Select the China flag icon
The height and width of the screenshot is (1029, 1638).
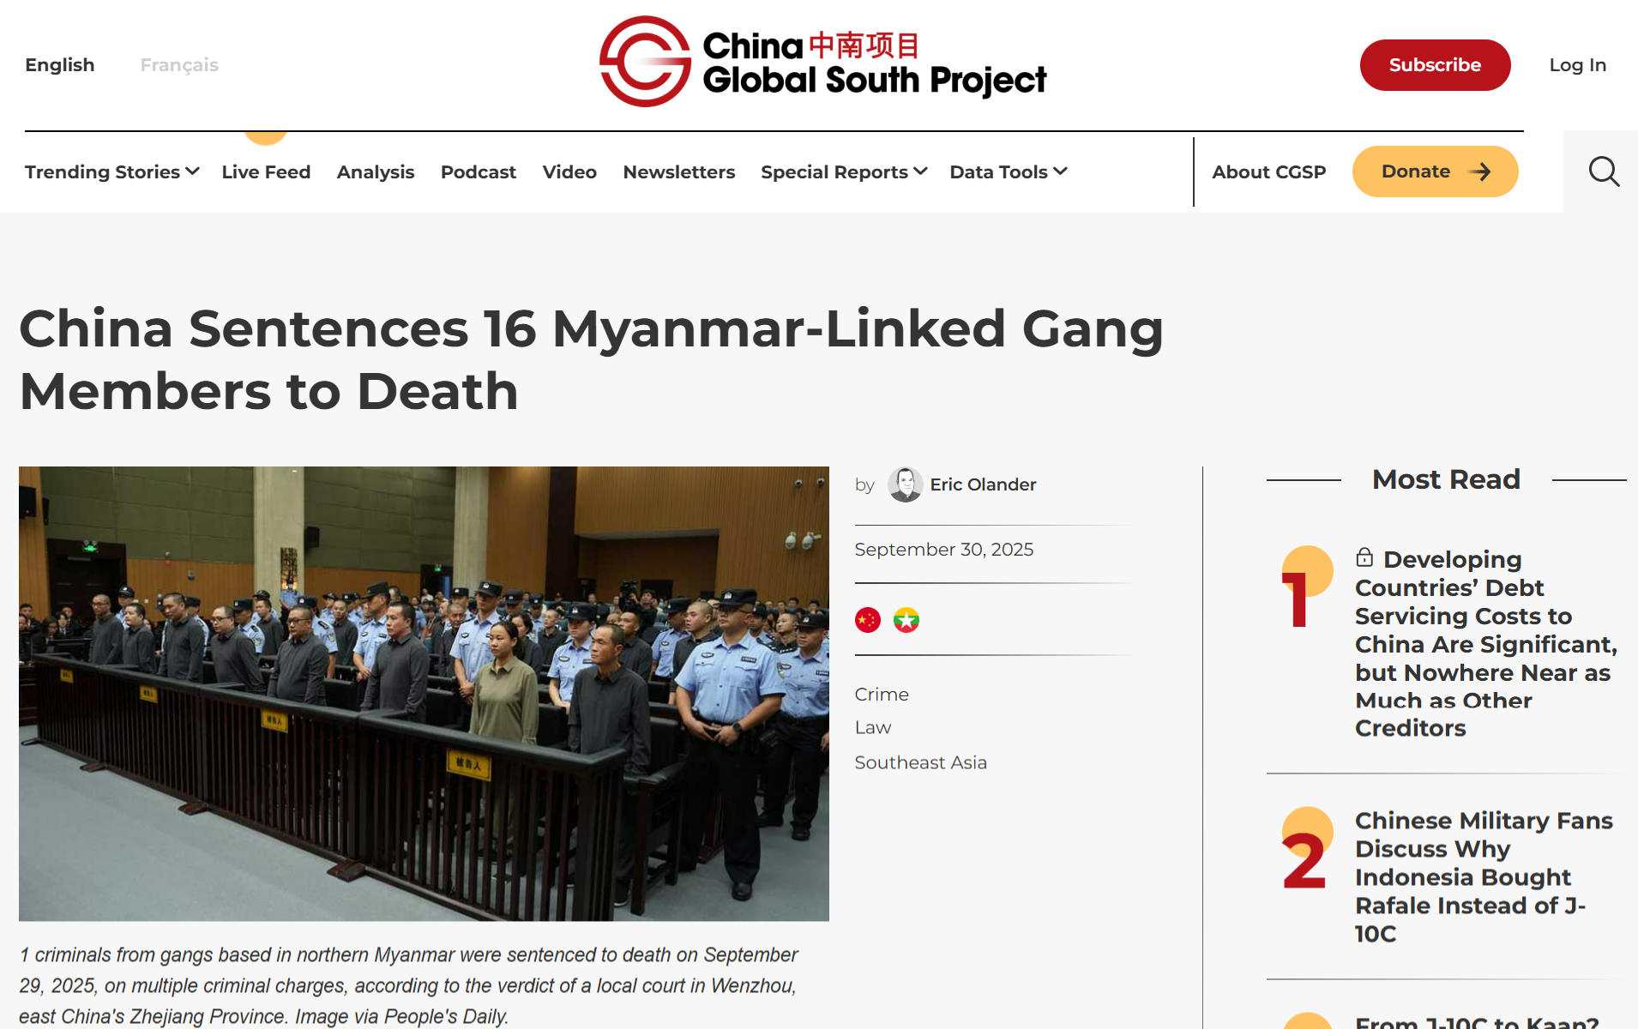pos(868,619)
